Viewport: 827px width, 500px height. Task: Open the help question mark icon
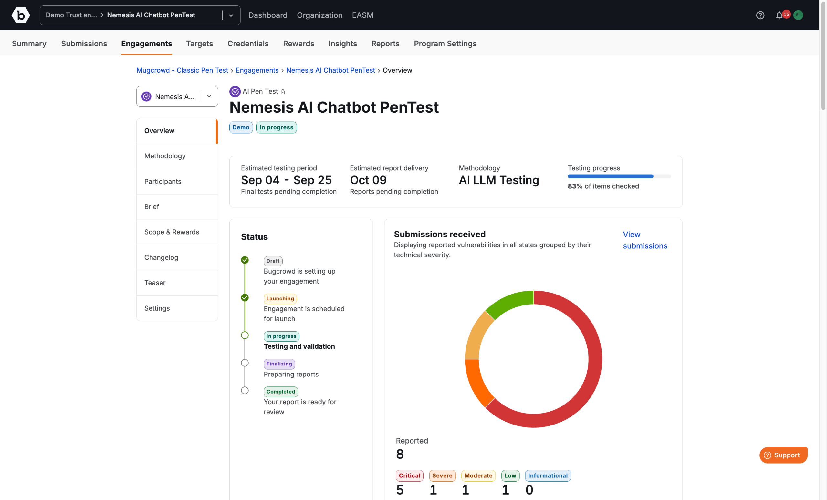(x=760, y=15)
